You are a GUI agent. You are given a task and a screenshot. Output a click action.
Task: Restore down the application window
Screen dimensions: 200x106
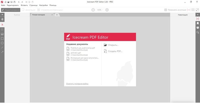[x=191, y=2]
